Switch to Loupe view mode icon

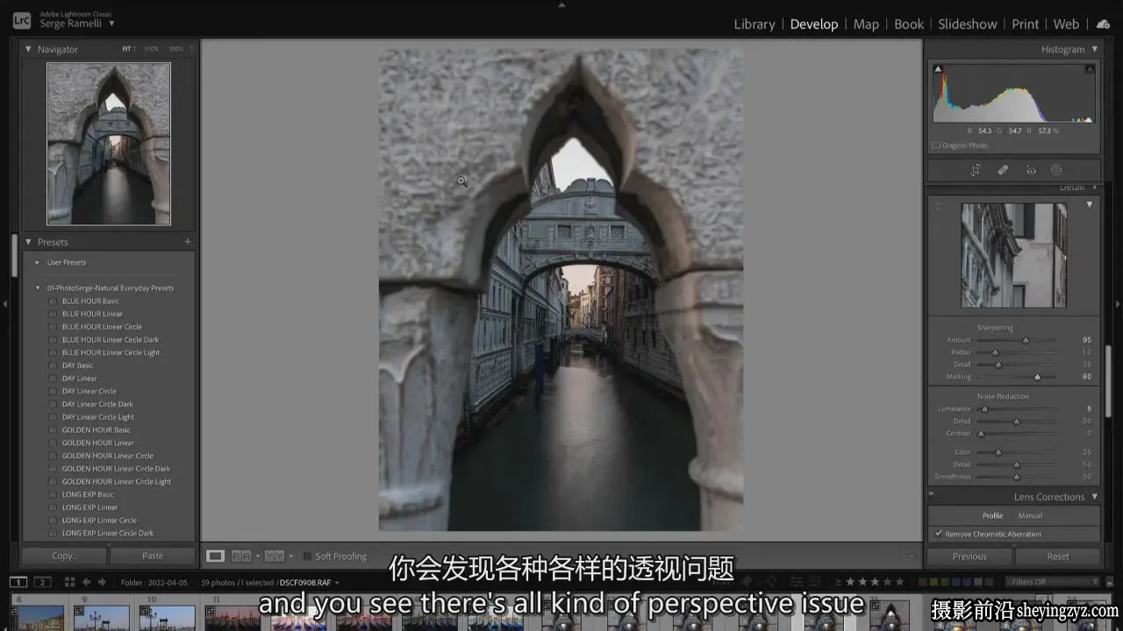point(215,556)
